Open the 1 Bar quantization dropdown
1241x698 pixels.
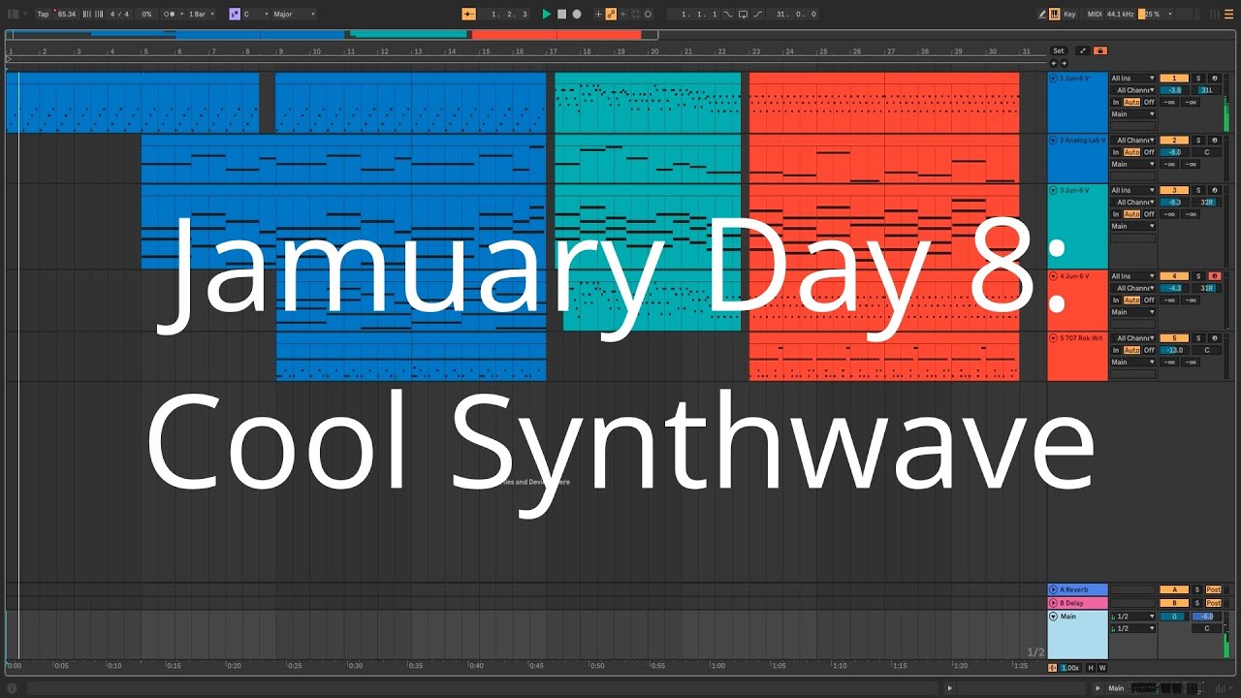pos(200,15)
